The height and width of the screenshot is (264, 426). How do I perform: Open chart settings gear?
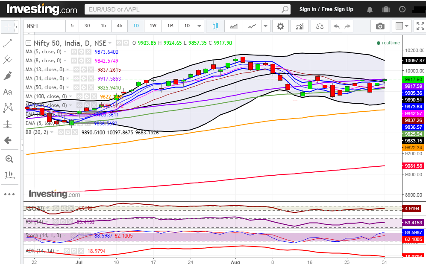pyautogui.click(x=280, y=26)
